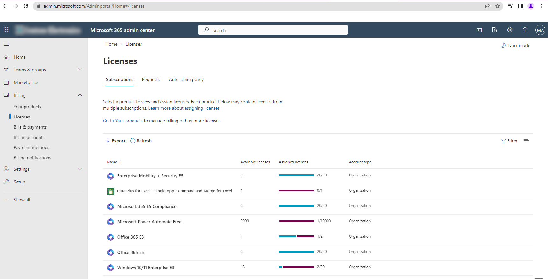Click Learn more about assigning licenses link
The image size is (548, 279).
click(184, 108)
